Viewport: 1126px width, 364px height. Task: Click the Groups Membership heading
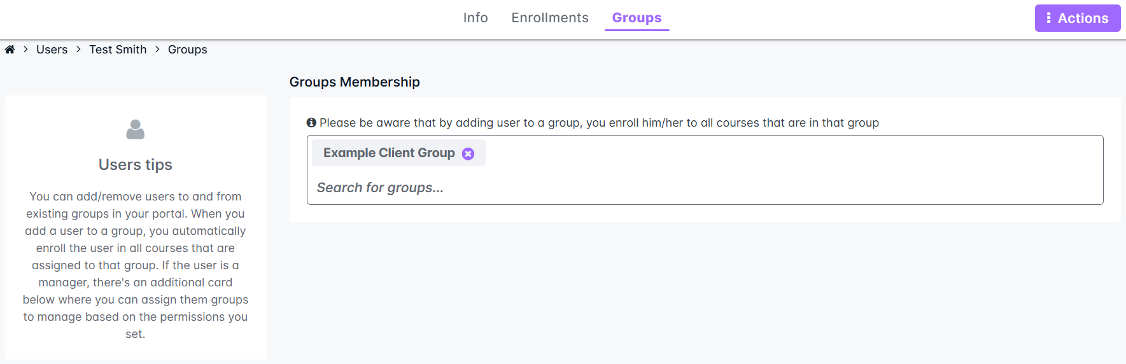[355, 82]
